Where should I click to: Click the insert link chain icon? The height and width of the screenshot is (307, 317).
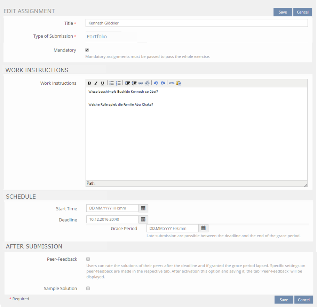click(141, 83)
